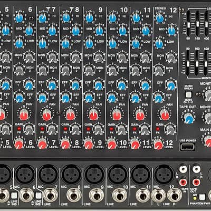This screenshot has width=211, height=211.
Task: Set the channel 11 PAN knob
Action: pos(140,114)
